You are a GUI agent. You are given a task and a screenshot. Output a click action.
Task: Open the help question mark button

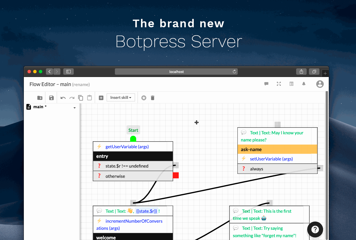click(x=315, y=229)
